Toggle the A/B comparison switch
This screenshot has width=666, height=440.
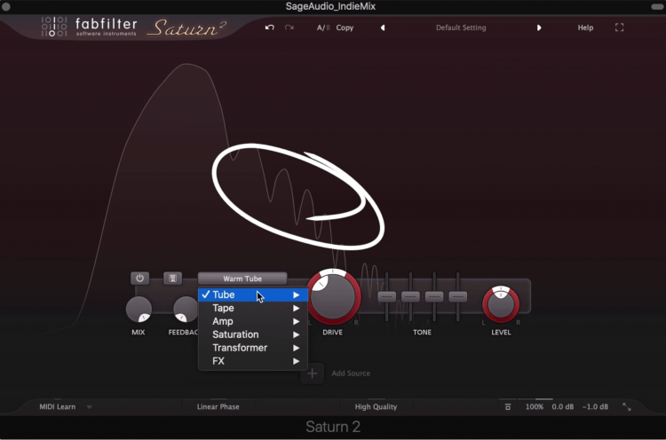tap(323, 27)
